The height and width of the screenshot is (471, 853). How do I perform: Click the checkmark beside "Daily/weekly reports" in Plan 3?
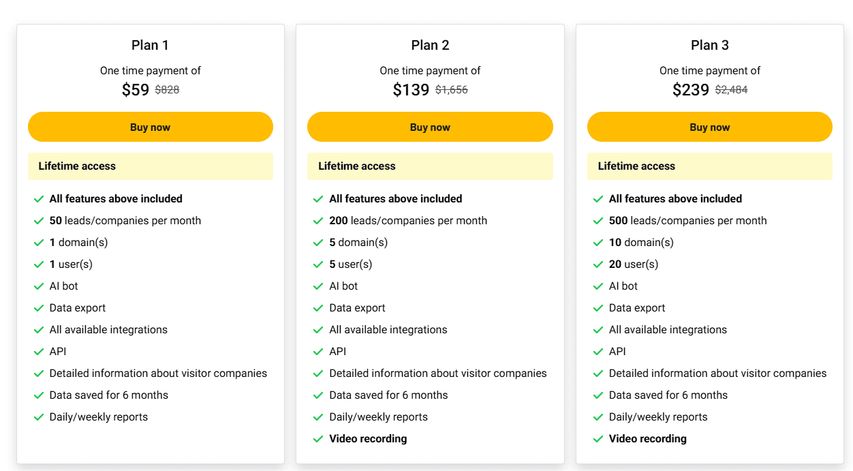point(598,416)
